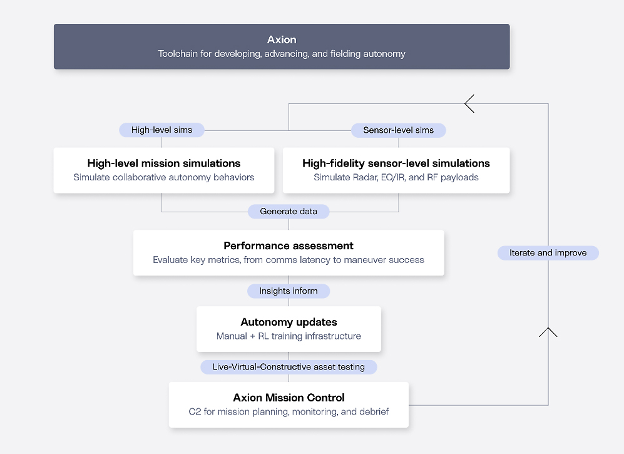Select the Sensor-level sims pill label
The width and height of the screenshot is (624, 454).
[398, 130]
